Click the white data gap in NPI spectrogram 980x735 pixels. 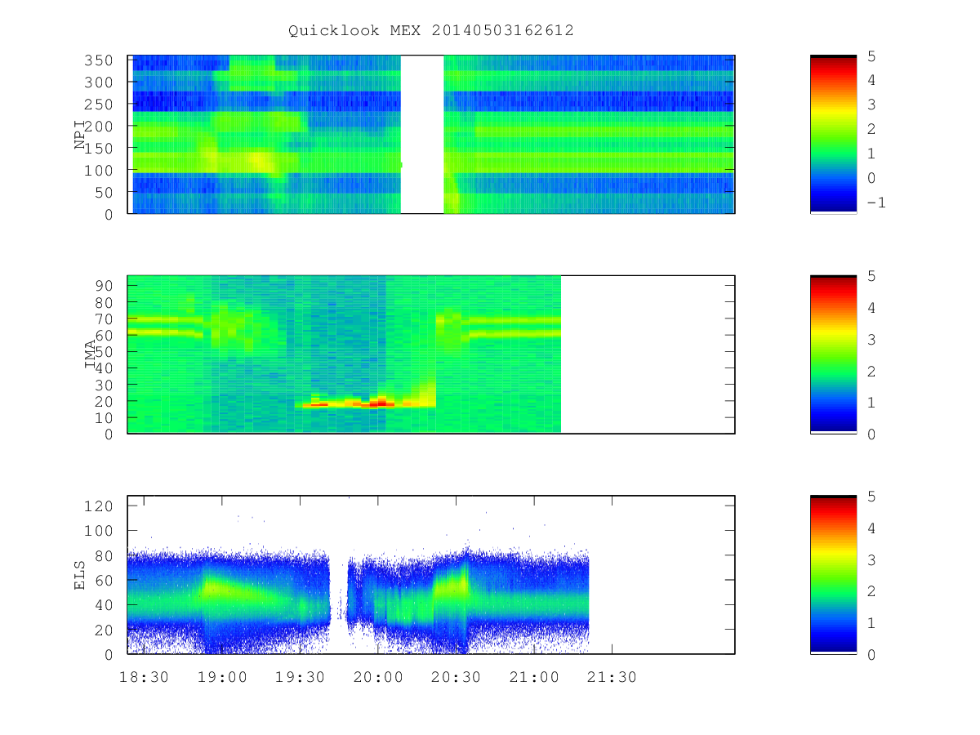(422, 134)
